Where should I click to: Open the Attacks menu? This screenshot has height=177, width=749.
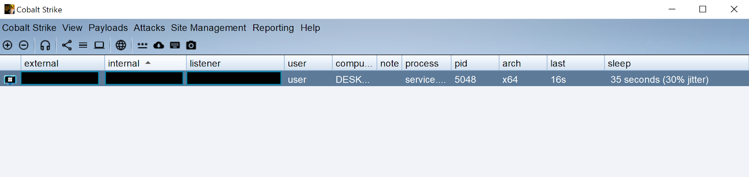(149, 28)
